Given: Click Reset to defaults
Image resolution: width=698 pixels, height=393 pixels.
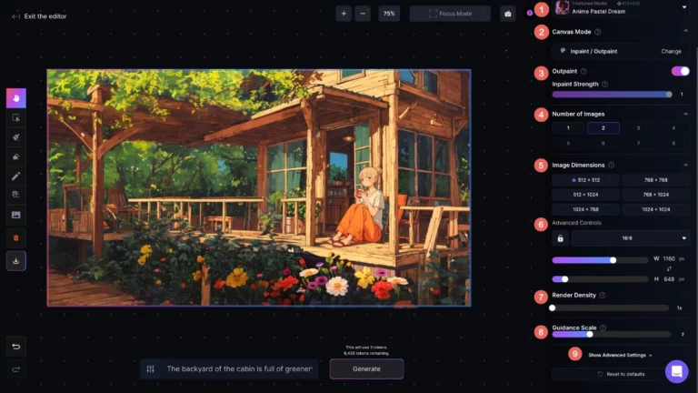Looking at the screenshot, I should (x=620, y=374).
